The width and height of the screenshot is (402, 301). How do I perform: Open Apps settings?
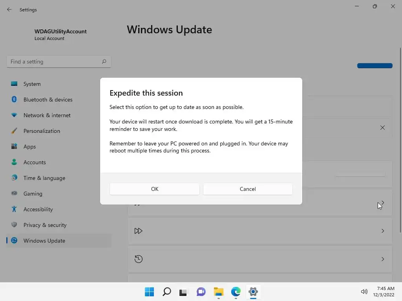(59, 147)
